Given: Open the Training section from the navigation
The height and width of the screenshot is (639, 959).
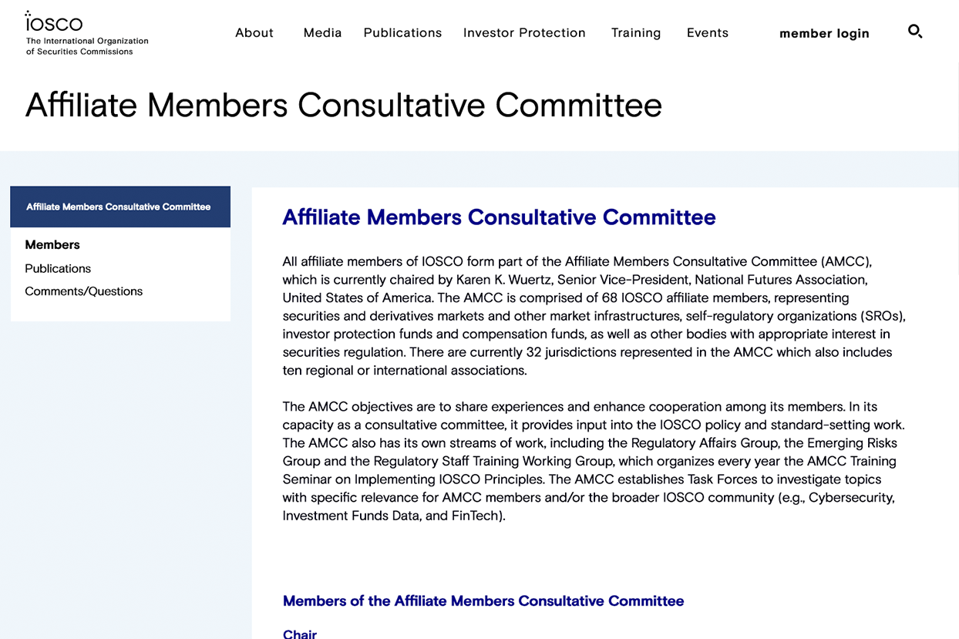Looking at the screenshot, I should [x=636, y=32].
